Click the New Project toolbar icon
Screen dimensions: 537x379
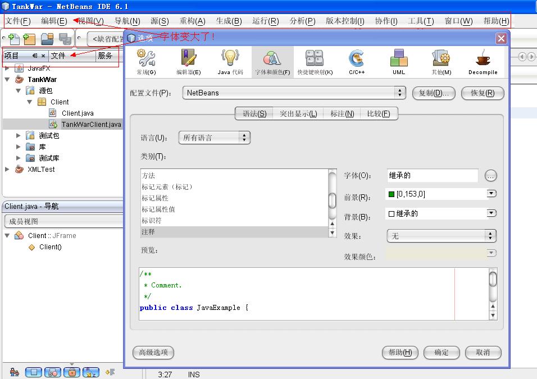point(29,39)
